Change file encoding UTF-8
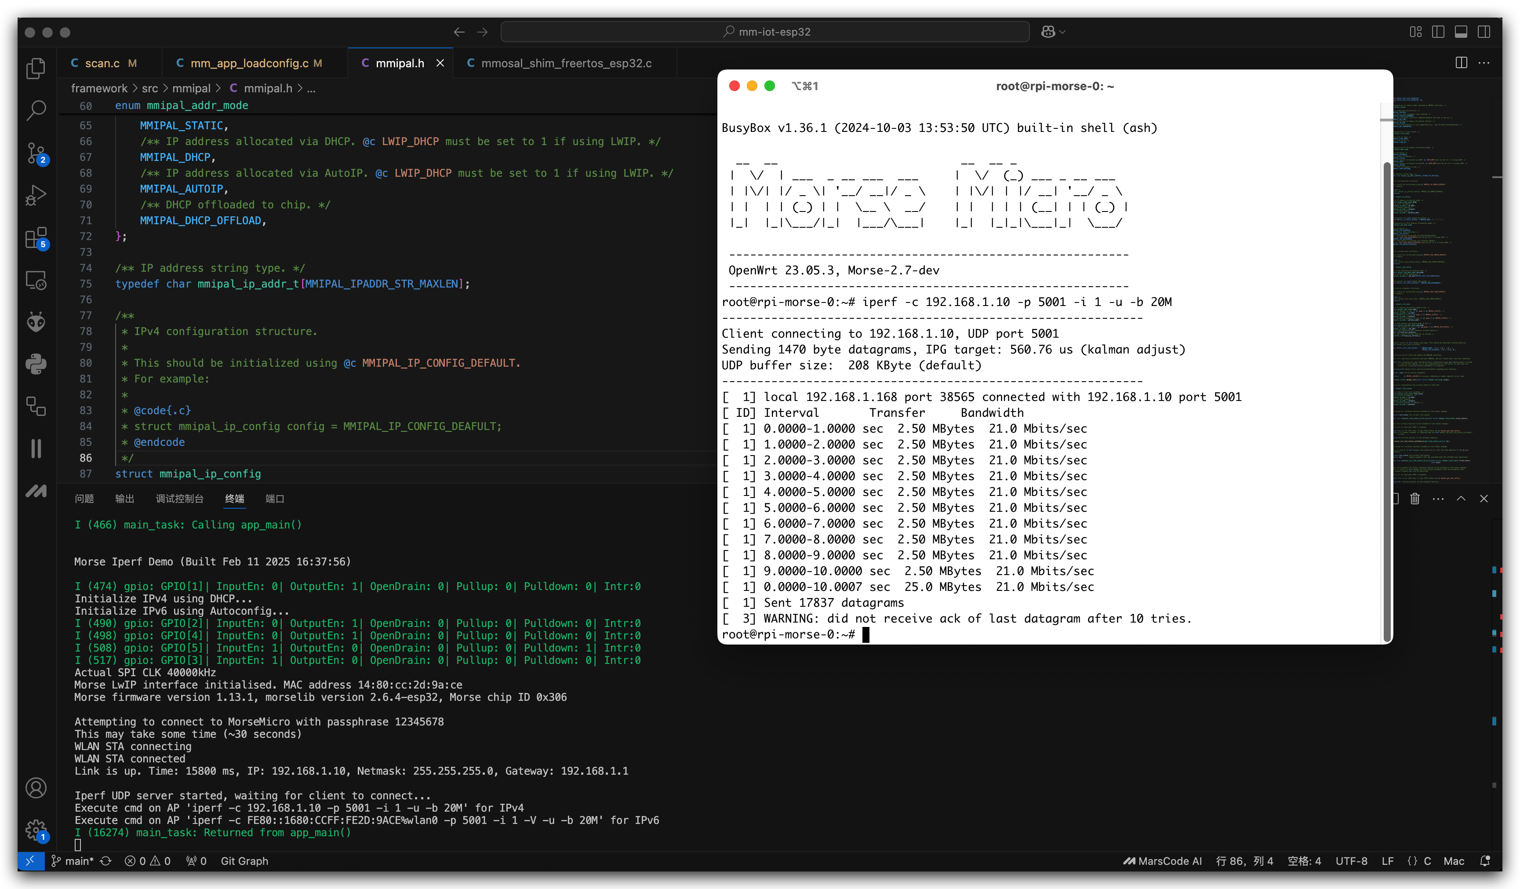Image resolution: width=1520 pixels, height=889 pixels. [x=1351, y=861]
